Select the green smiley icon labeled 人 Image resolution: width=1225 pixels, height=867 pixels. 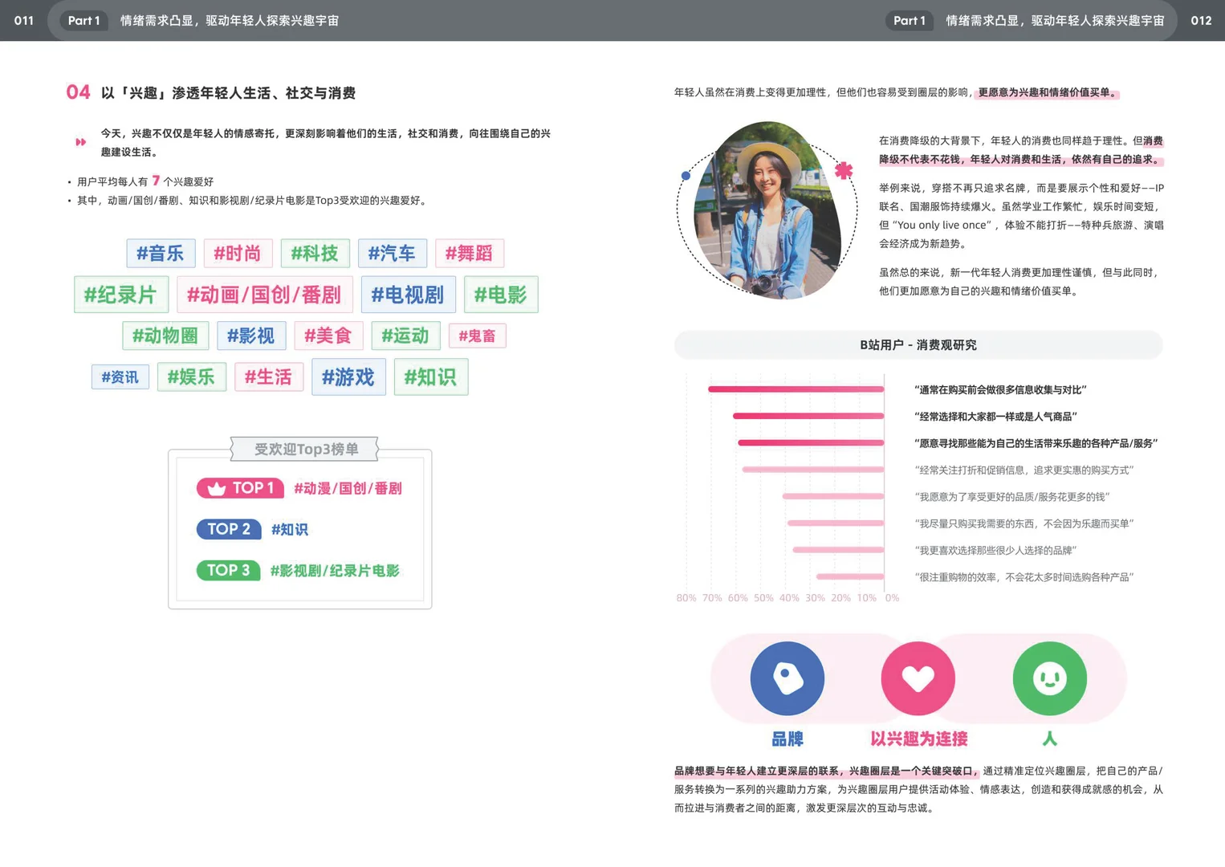(x=1049, y=678)
